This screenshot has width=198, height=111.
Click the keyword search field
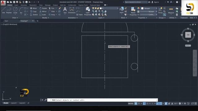136,2
